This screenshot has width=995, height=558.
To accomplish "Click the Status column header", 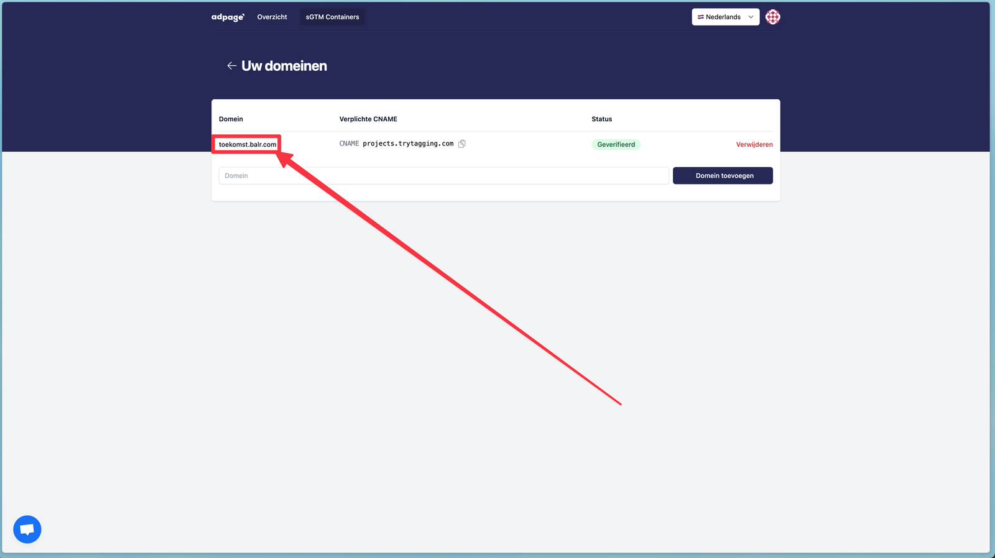I will pyautogui.click(x=601, y=119).
